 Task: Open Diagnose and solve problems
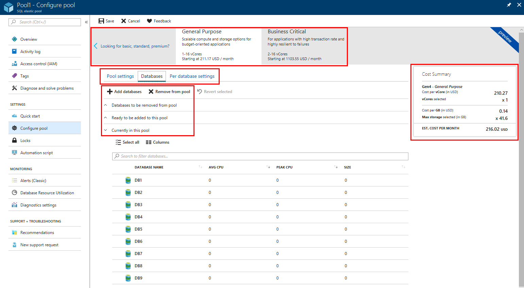pyautogui.click(x=45, y=88)
